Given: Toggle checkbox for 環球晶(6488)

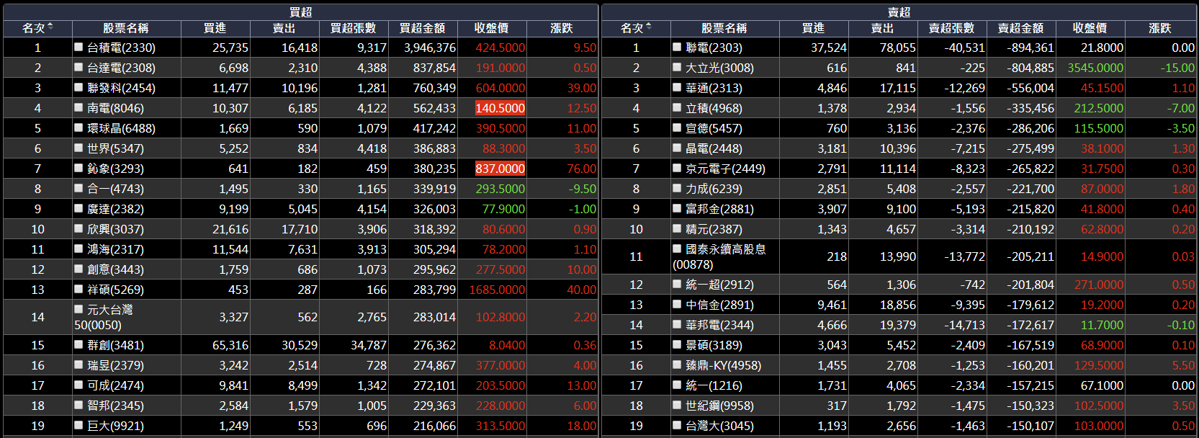Looking at the screenshot, I should [78, 128].
